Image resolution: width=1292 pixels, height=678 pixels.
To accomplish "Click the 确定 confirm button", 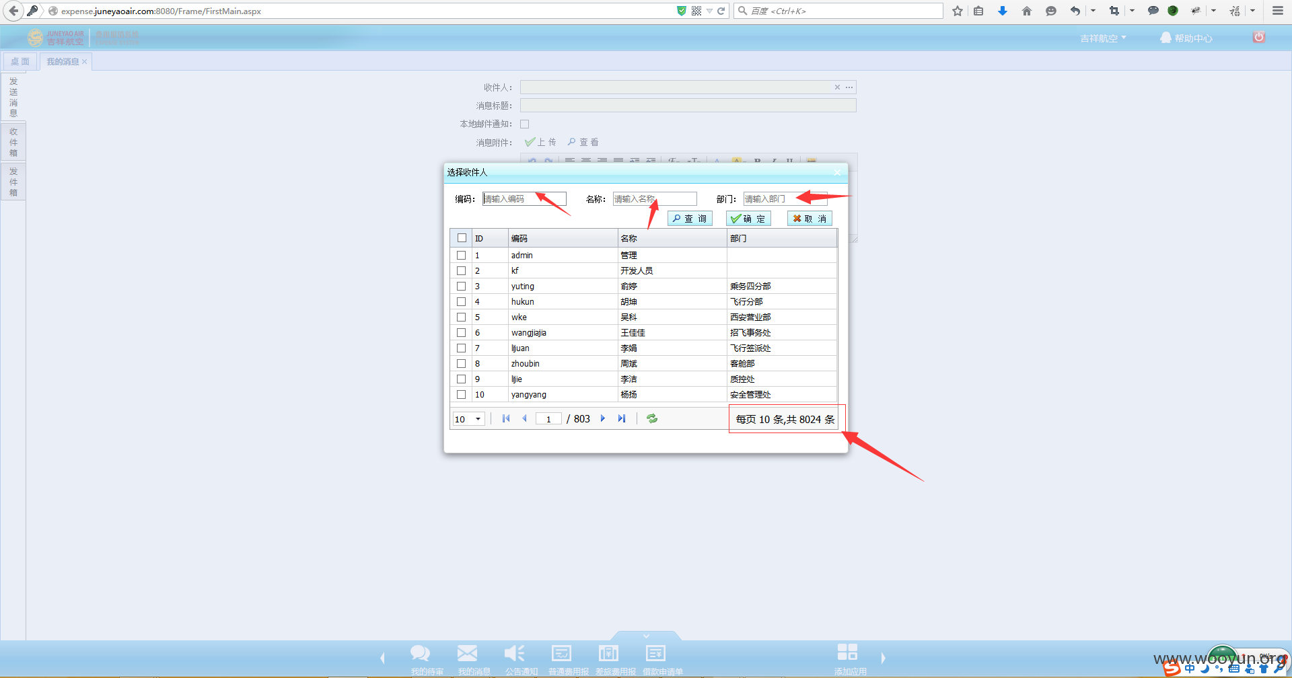I will 748,219.
